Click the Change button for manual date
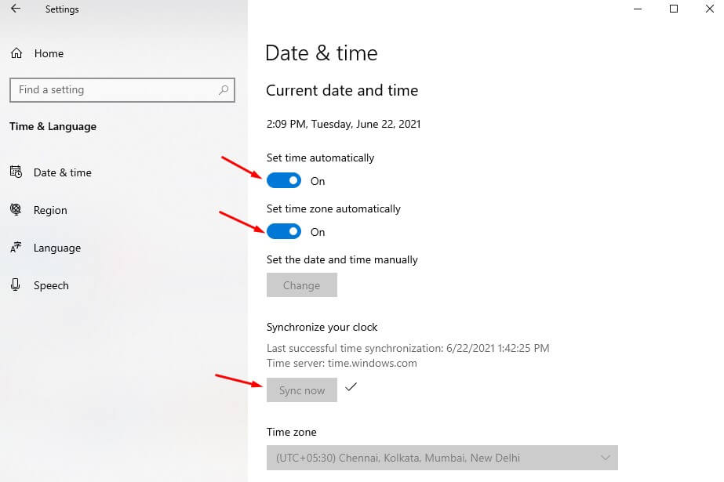This screenshot has height=482, width=724. tap(301, 284)
